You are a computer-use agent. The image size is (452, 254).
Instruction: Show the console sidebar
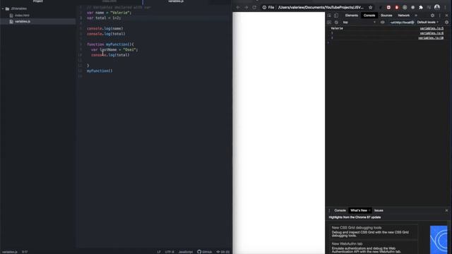click(x=329, y=22)
